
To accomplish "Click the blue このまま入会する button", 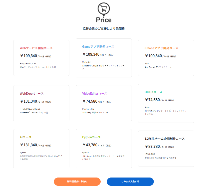I will [130, 182].
